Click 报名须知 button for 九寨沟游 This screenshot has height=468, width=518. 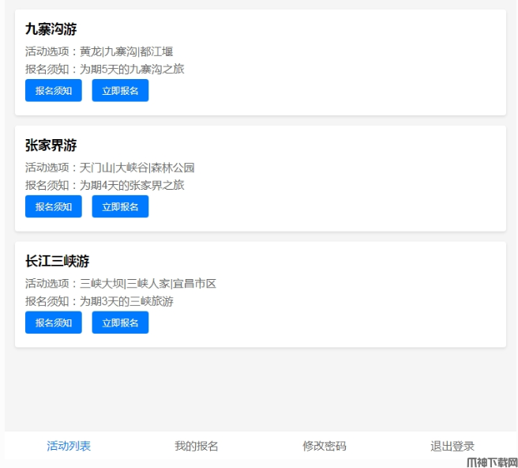click(x=53, y=91)
